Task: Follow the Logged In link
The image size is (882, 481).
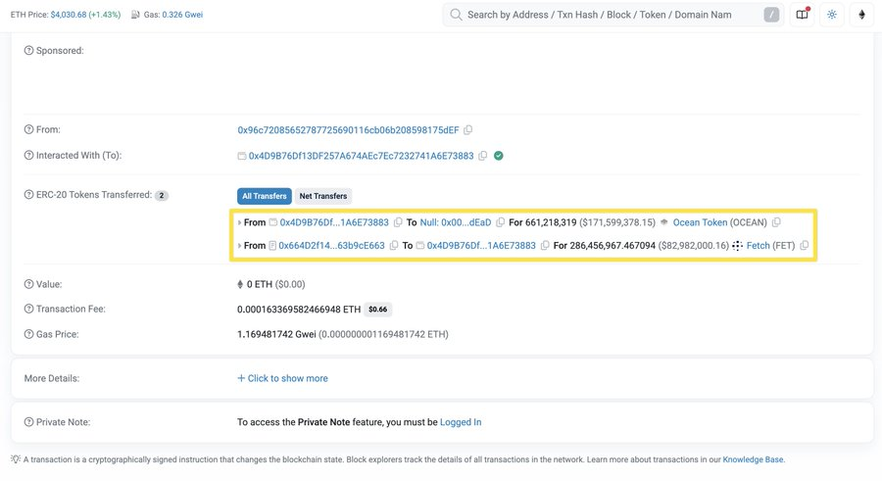Action: pos(461,422)
